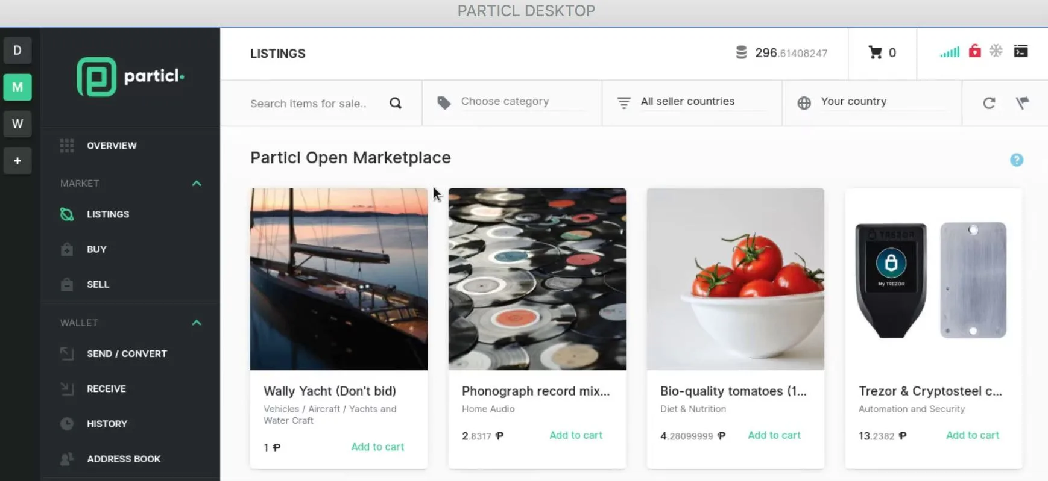Switch to the W wallet tab
Viewport: 1048px width, 481px height.
pyautogui.click(x=17, y=124)
